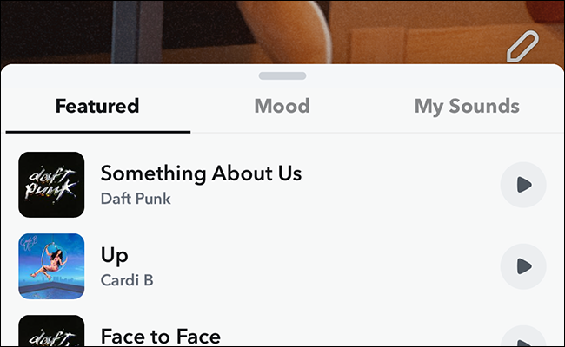Select the Something About Us title
Screen dimensions: 565x347
click(201, 173)
